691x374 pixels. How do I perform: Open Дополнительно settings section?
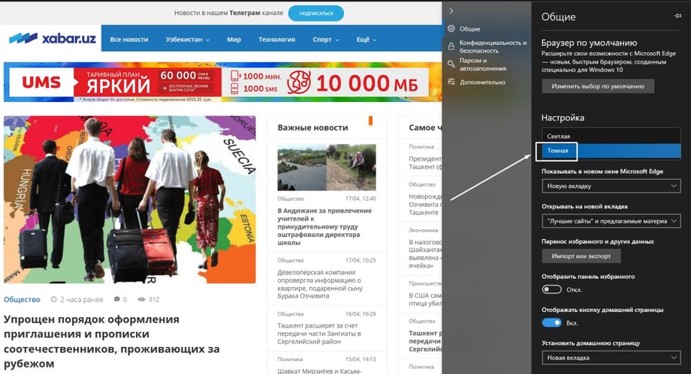(482, 82)
